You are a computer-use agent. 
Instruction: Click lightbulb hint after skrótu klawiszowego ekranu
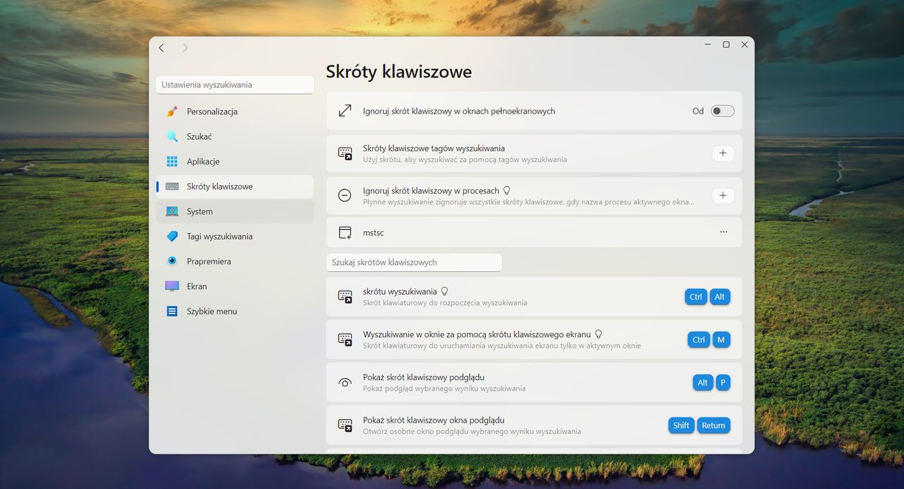[x=598, y=334]
